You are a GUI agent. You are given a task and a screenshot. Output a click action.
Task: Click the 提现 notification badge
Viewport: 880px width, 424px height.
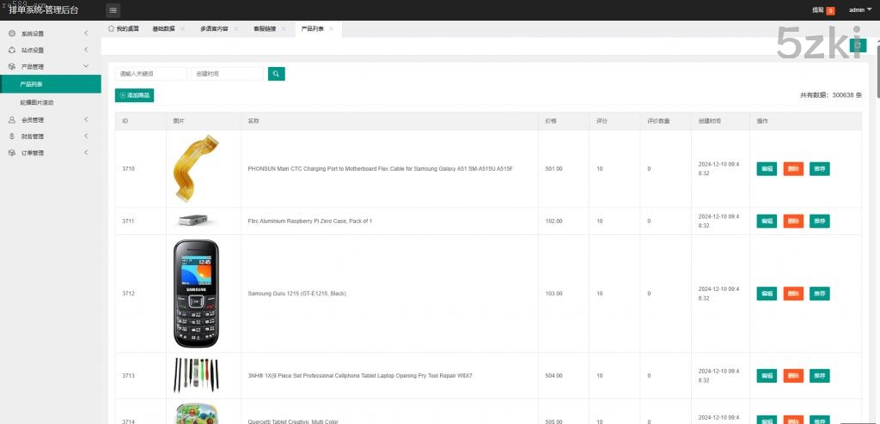coord(830,10)
